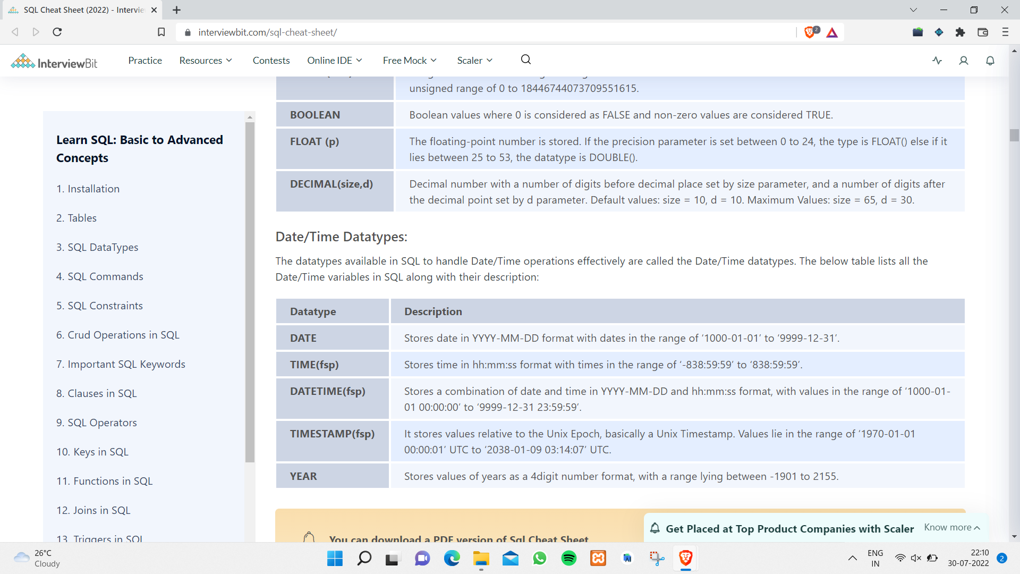Open your InterviewBit profile icon
1020x574 pixels.
click(963, 61)
